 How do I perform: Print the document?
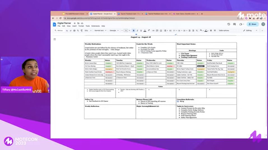[74, 31]
